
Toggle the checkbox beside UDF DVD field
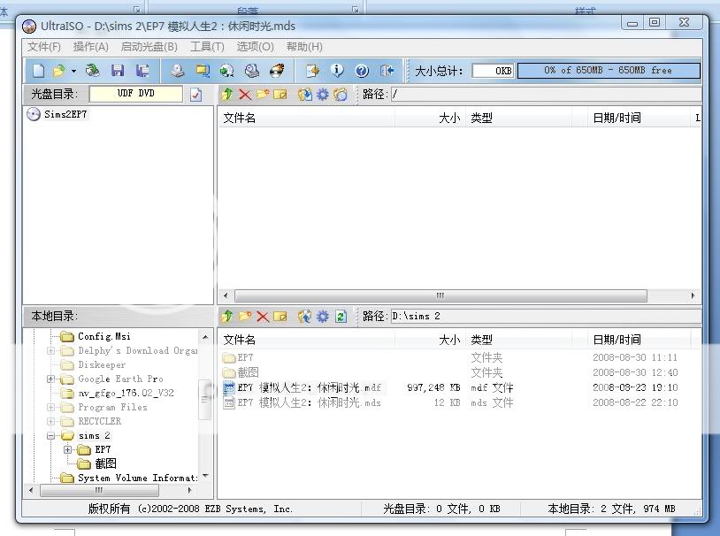coord(196,94)
